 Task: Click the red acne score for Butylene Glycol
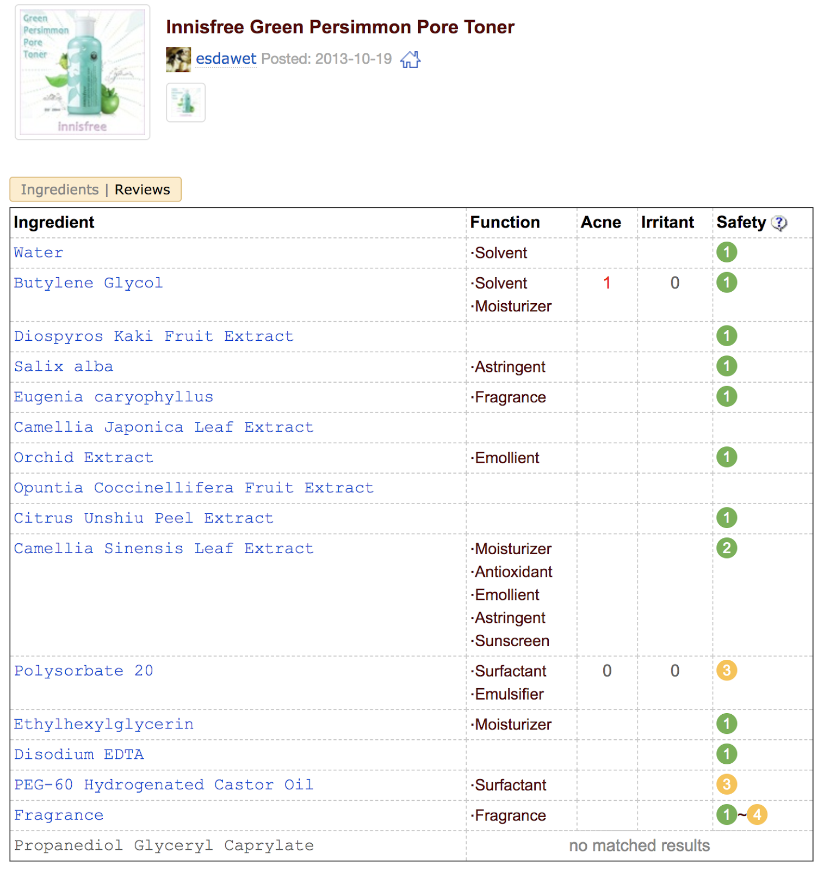[607, 283]
